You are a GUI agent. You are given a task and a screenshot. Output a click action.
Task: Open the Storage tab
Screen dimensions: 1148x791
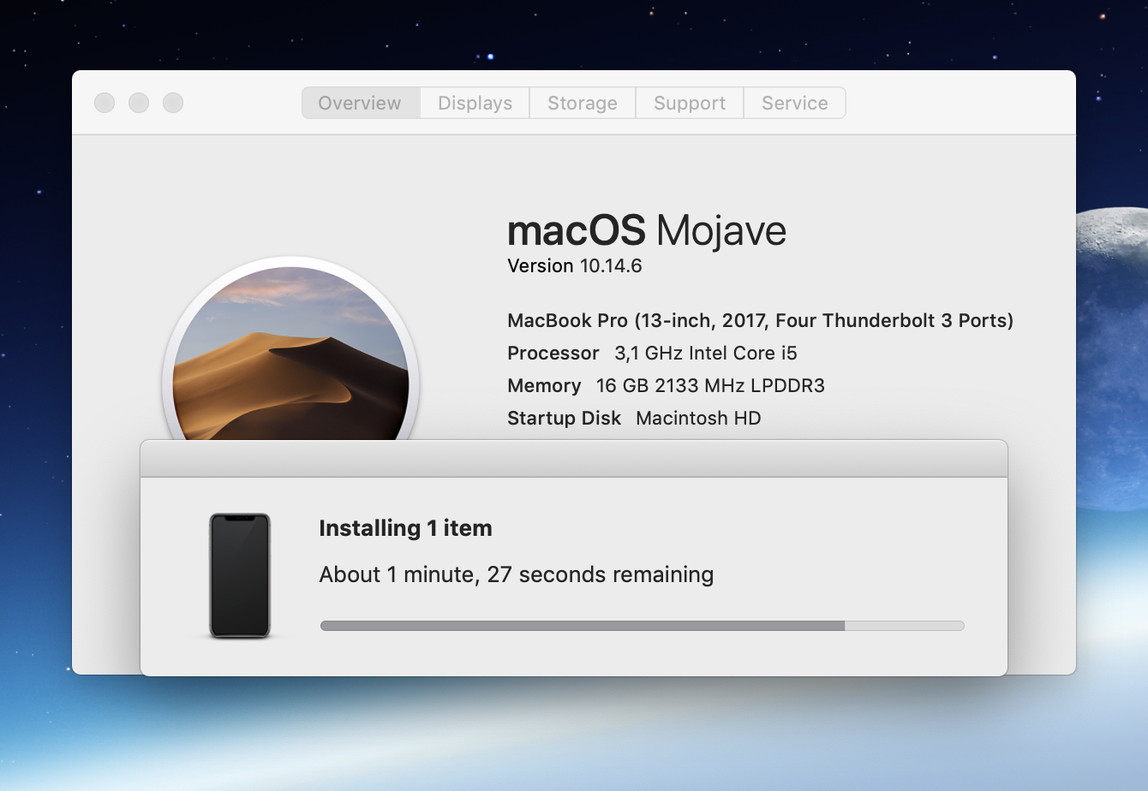pyautogui.click(x=583, y=103)
